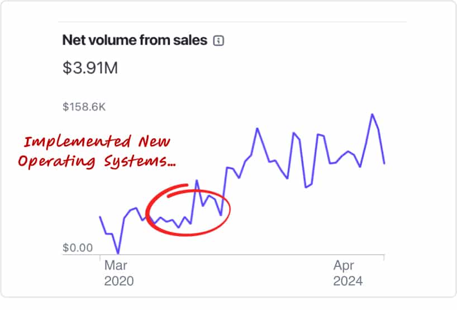Click the $3.91M total value

(90, 68)
